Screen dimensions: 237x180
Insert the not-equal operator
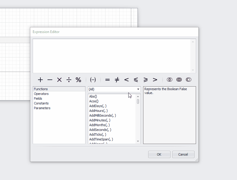click(117, 80)
